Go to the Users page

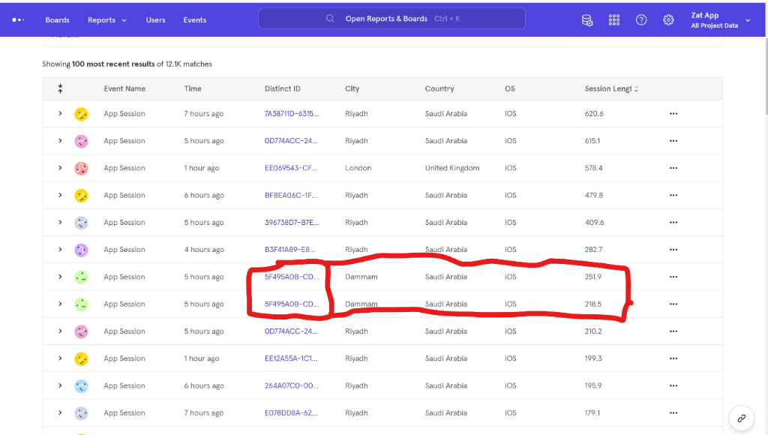click(156, 20)
